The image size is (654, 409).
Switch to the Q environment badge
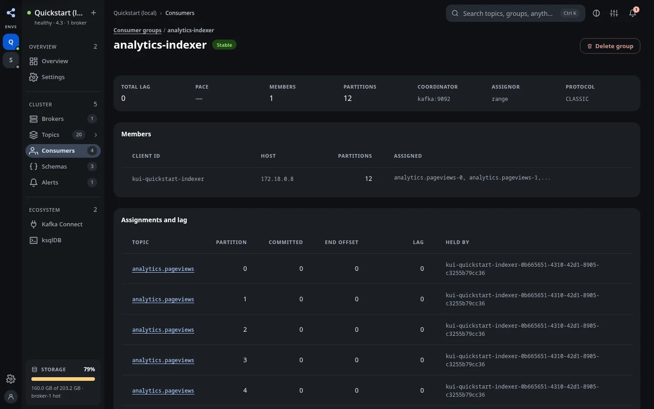tap(11, 42)
